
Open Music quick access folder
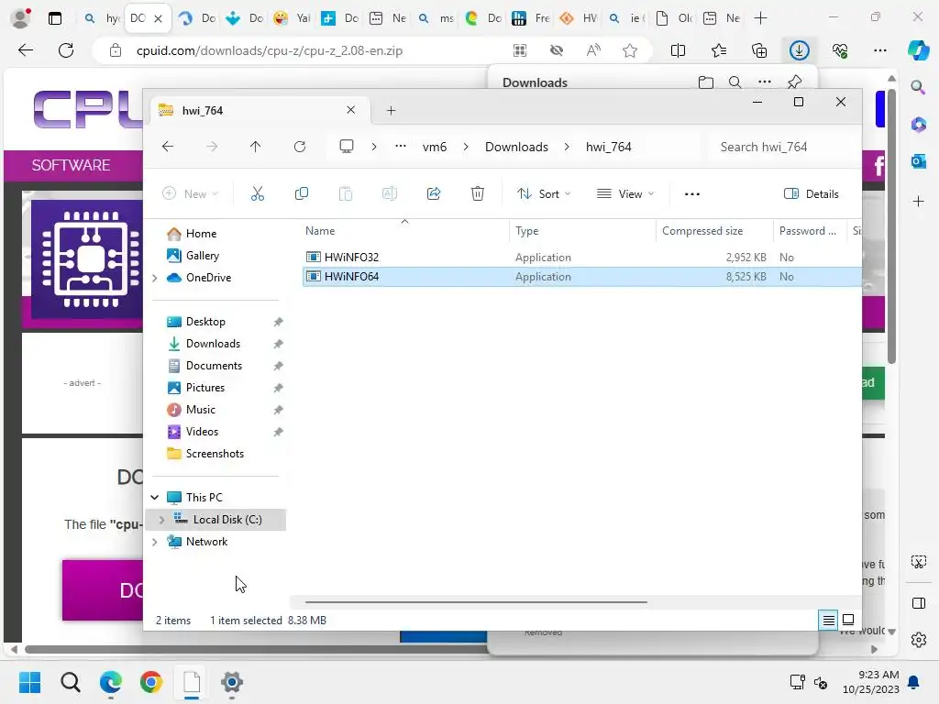201,410
